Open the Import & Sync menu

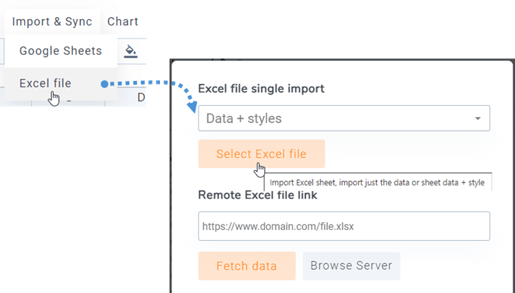[52, 22]
